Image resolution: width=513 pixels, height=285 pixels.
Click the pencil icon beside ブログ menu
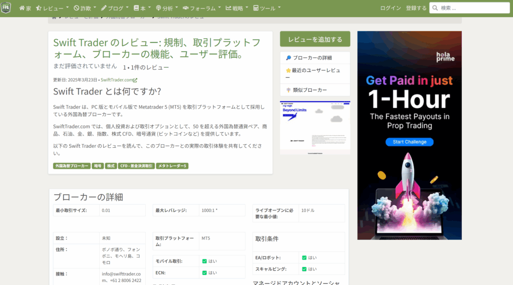click(104, 8)
